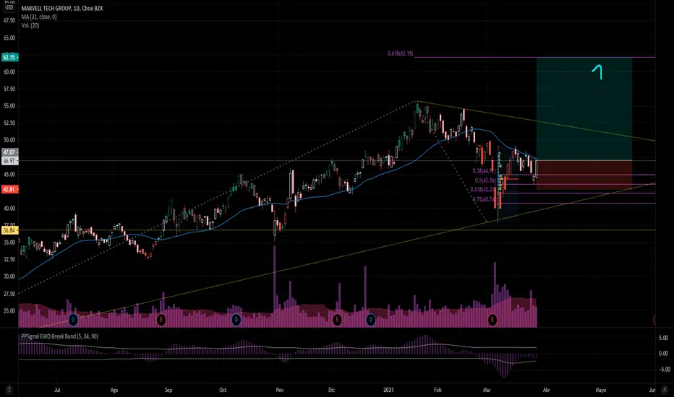Viewport: 674px width, 397px height.
Task: Select the PPSignal EWO Break Band legend
Action: click(x=59, y=336)
